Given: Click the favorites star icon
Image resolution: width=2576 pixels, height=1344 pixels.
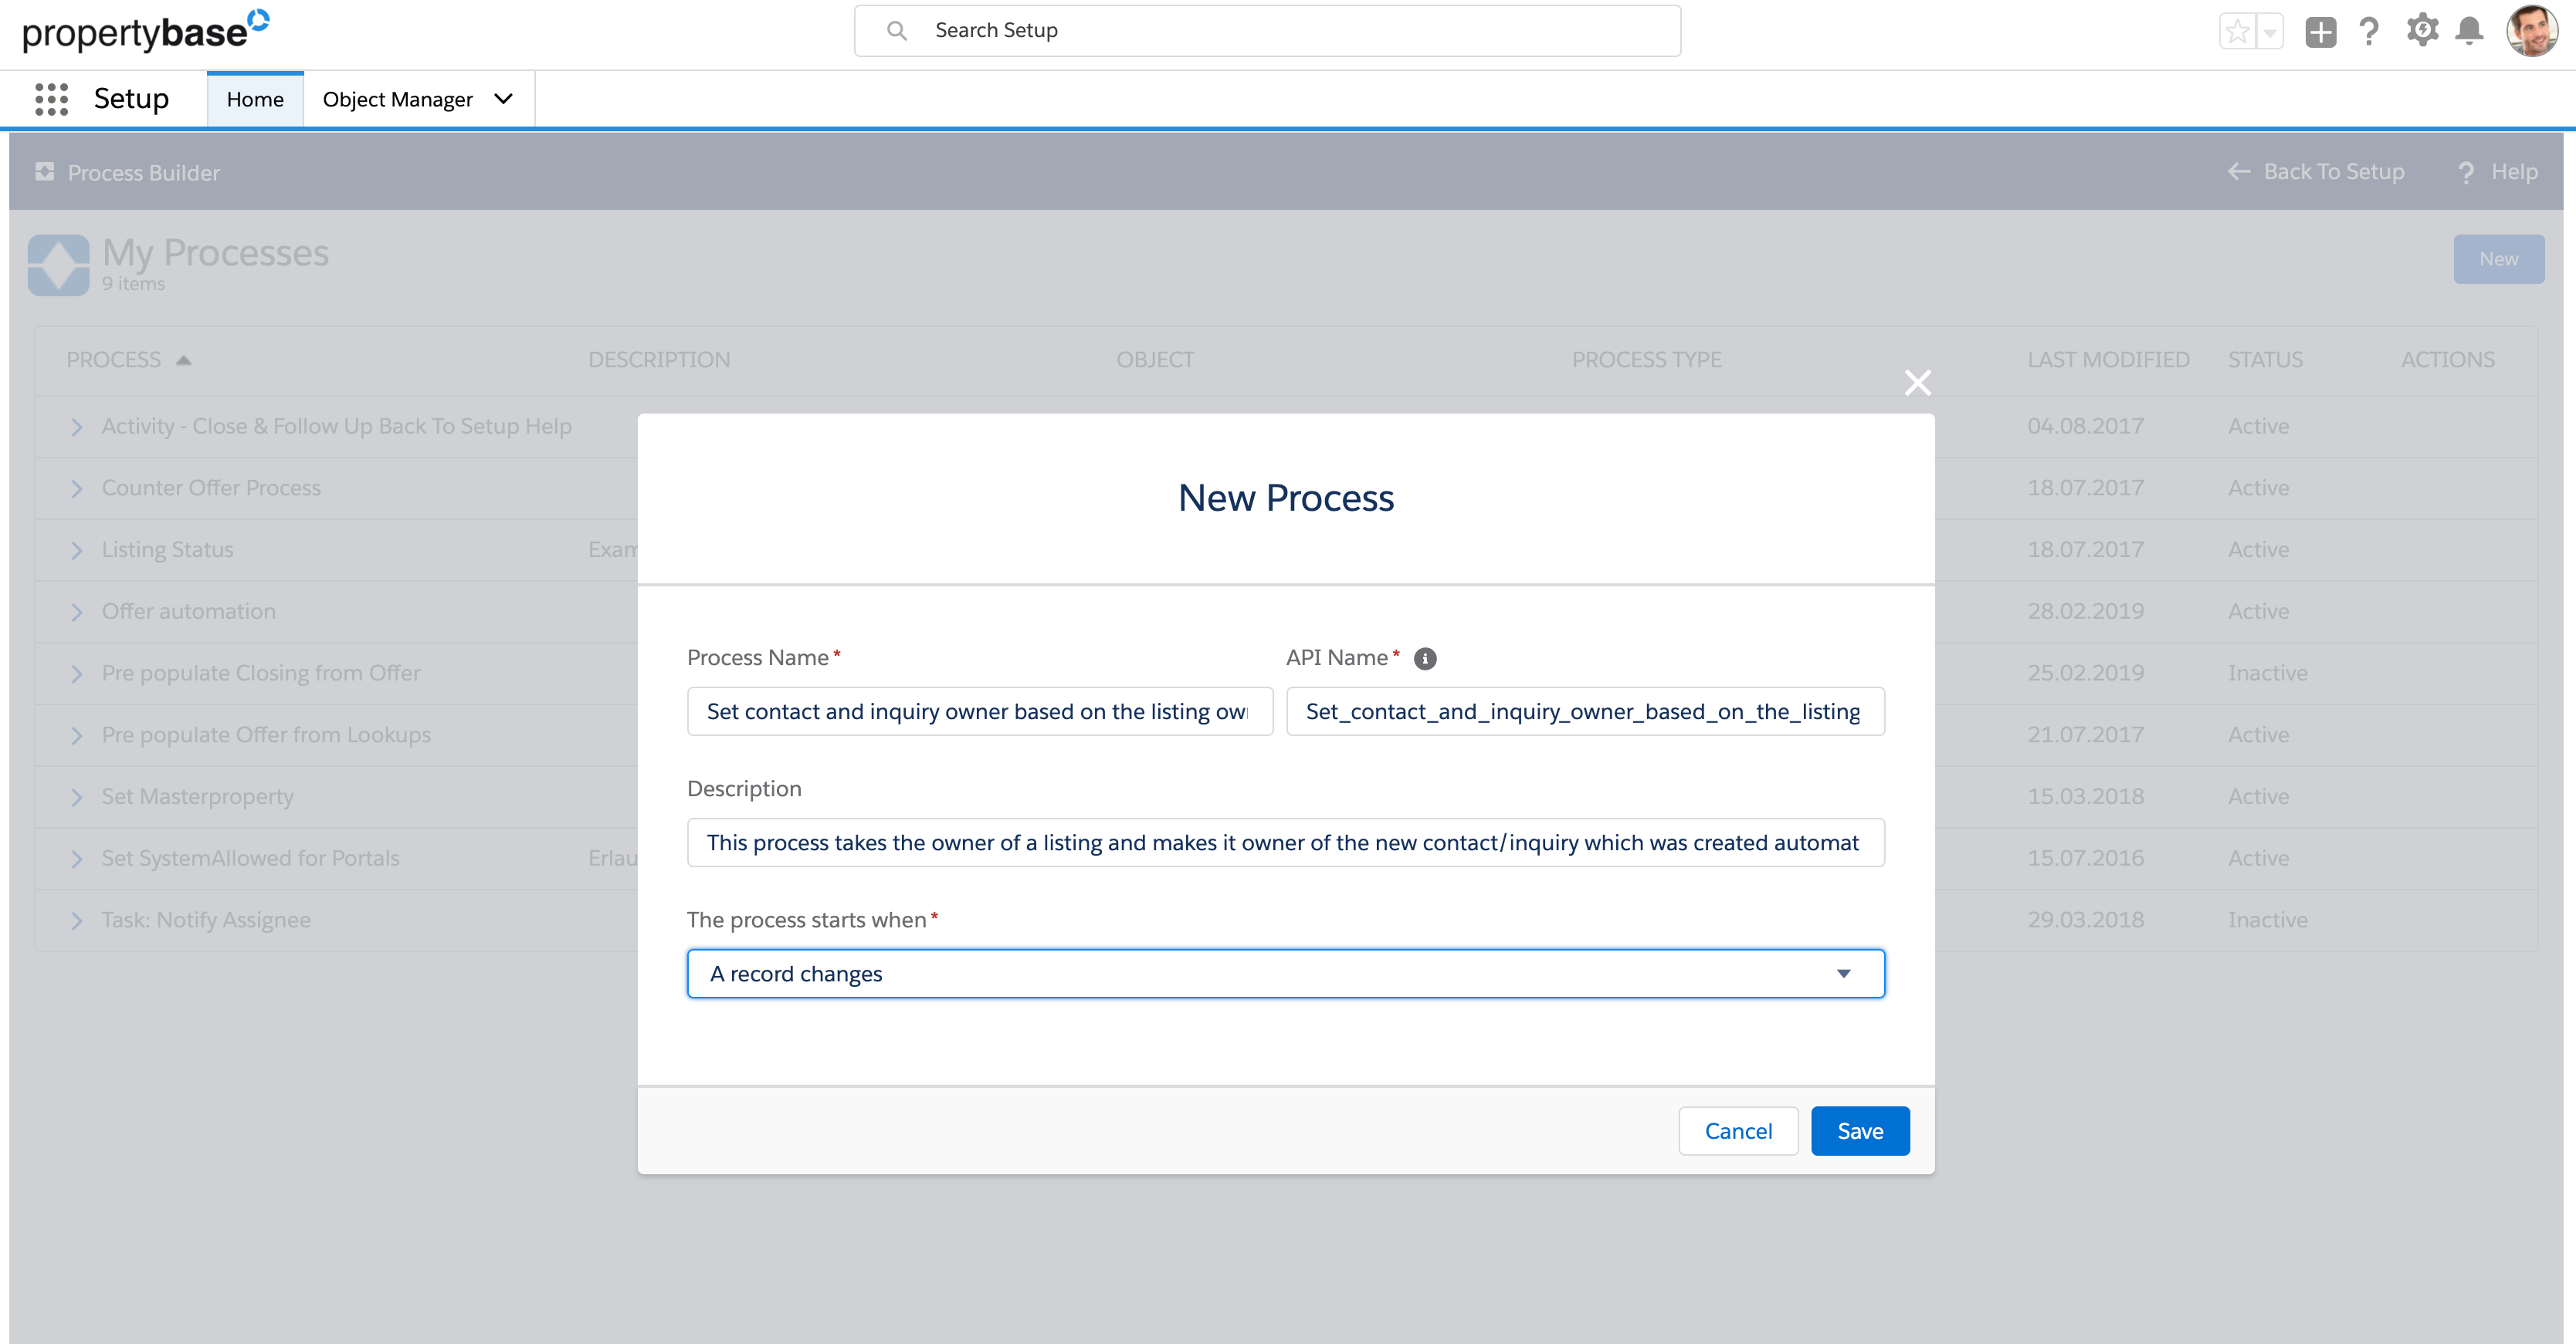Looking at the screenshot, I should 2237,31.
